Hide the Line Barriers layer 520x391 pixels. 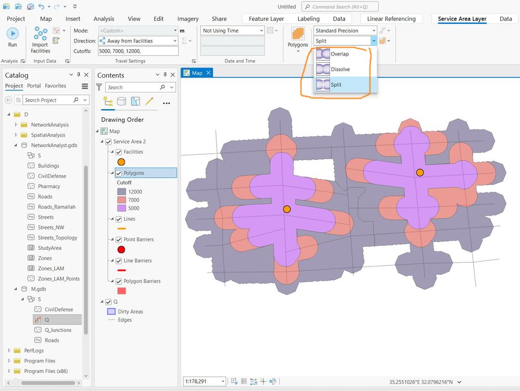[119, 261]
